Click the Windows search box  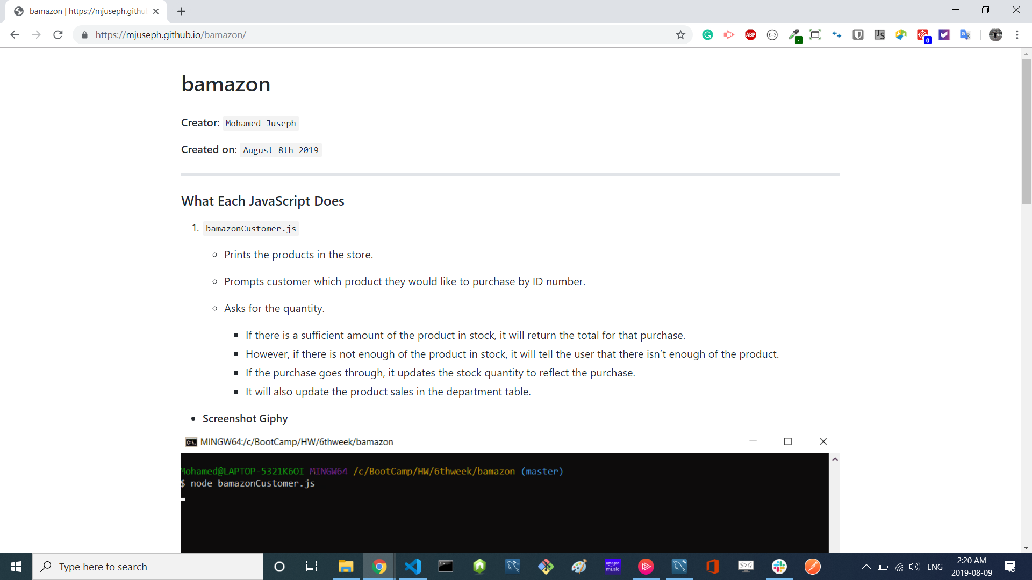click(148, 567)
